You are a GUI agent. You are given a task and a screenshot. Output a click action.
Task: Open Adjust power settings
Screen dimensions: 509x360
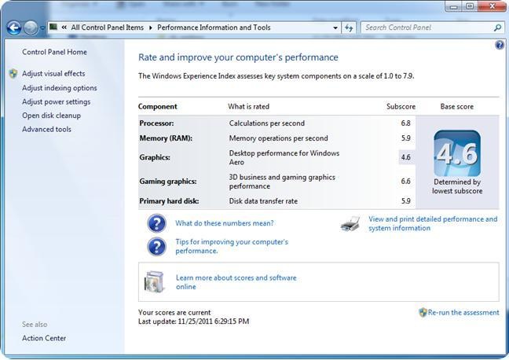[x=56, y=102]
